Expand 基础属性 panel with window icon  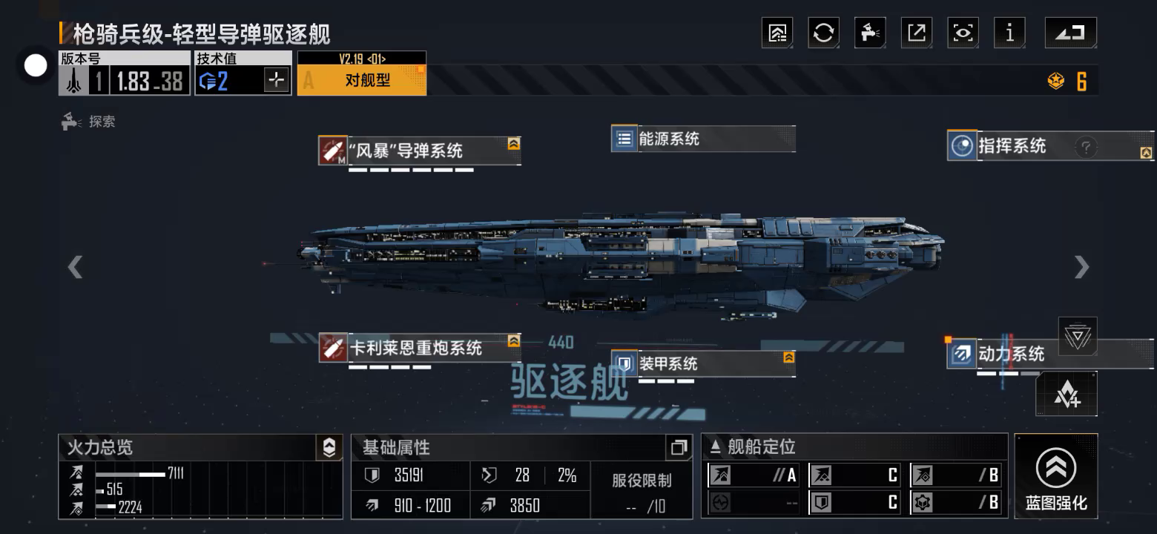pyautogui.click(x=679, y=448)
